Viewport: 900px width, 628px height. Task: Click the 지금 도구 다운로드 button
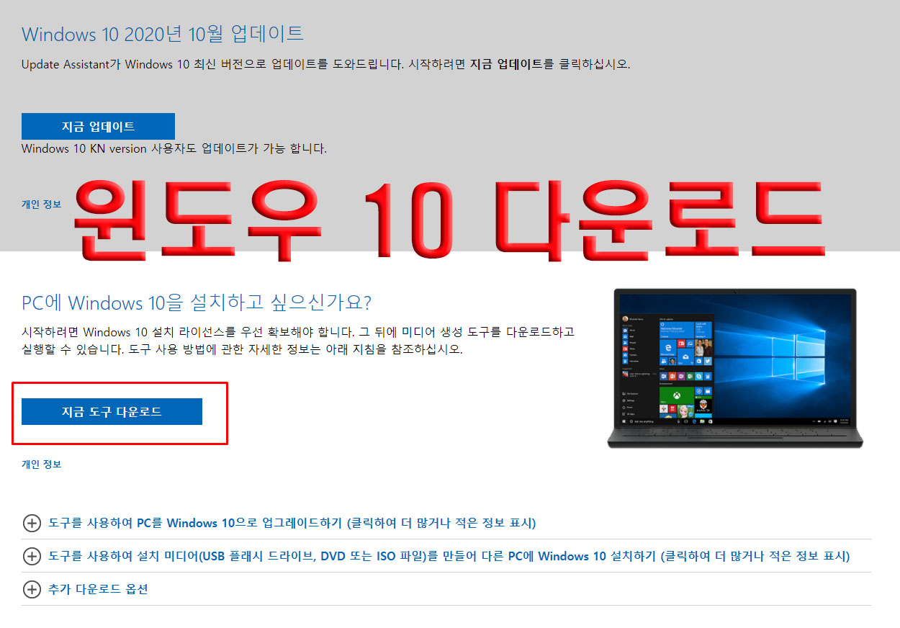pos(112,412)
